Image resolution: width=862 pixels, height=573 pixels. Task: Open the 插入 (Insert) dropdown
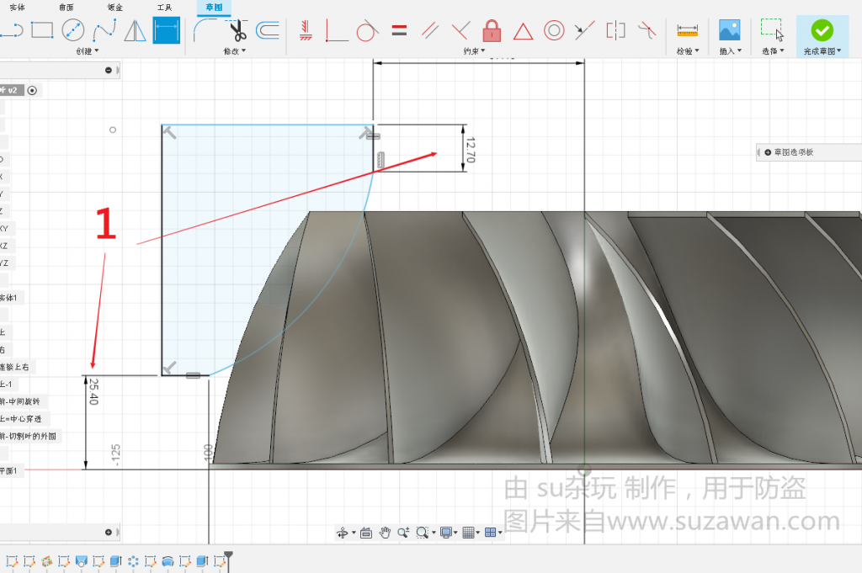coord(731,51)
